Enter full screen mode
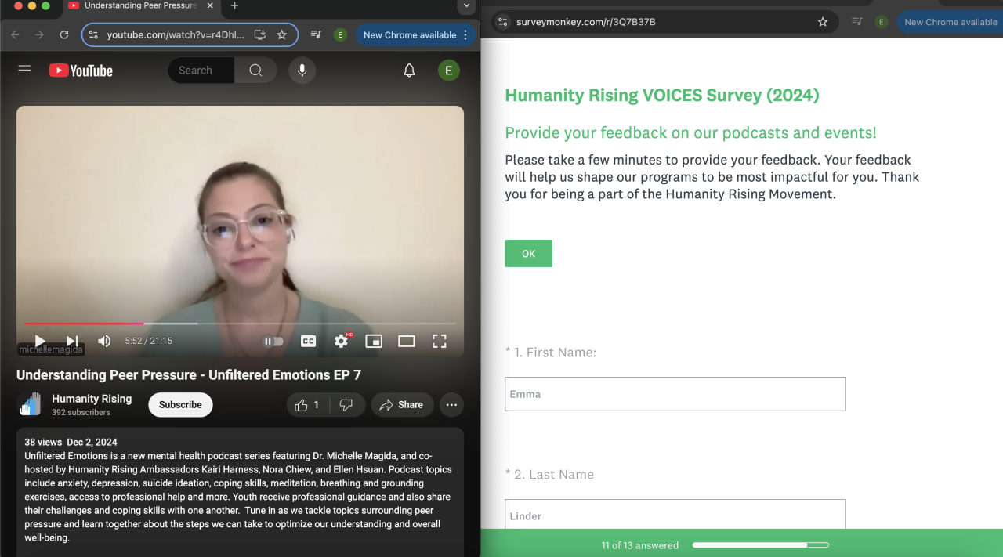This screenshot has width=1003, height=557. (440, 341)
